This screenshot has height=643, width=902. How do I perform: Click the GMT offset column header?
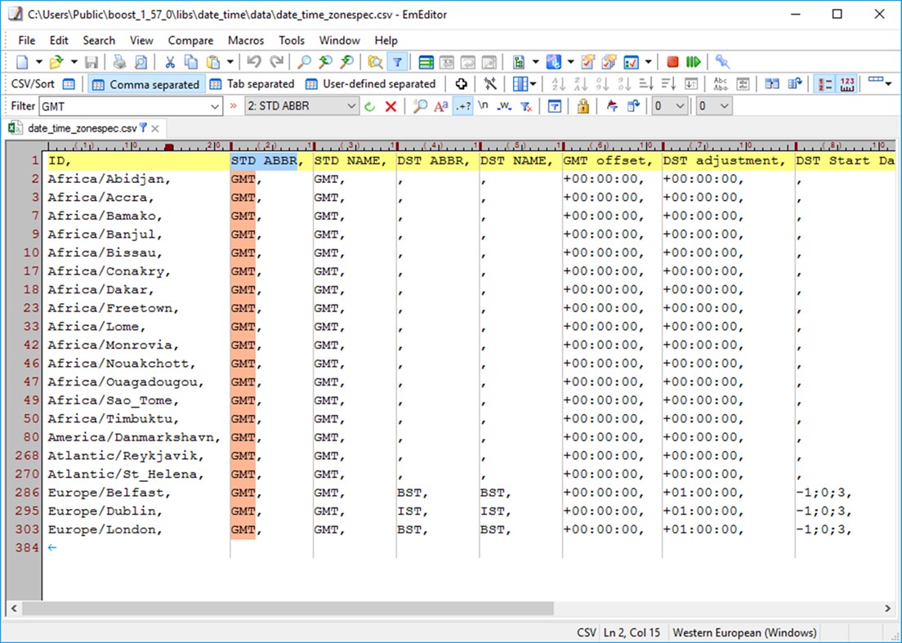604,161
